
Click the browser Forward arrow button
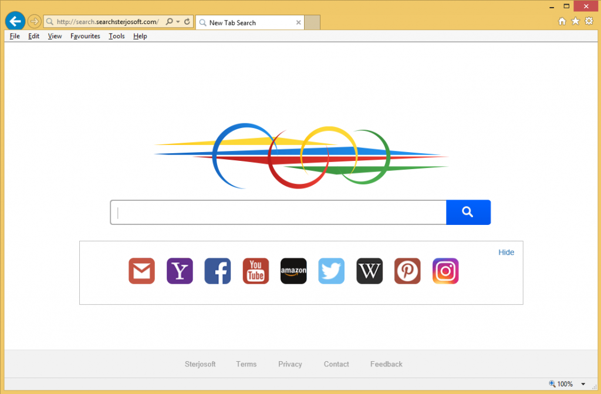click(35, 22)
